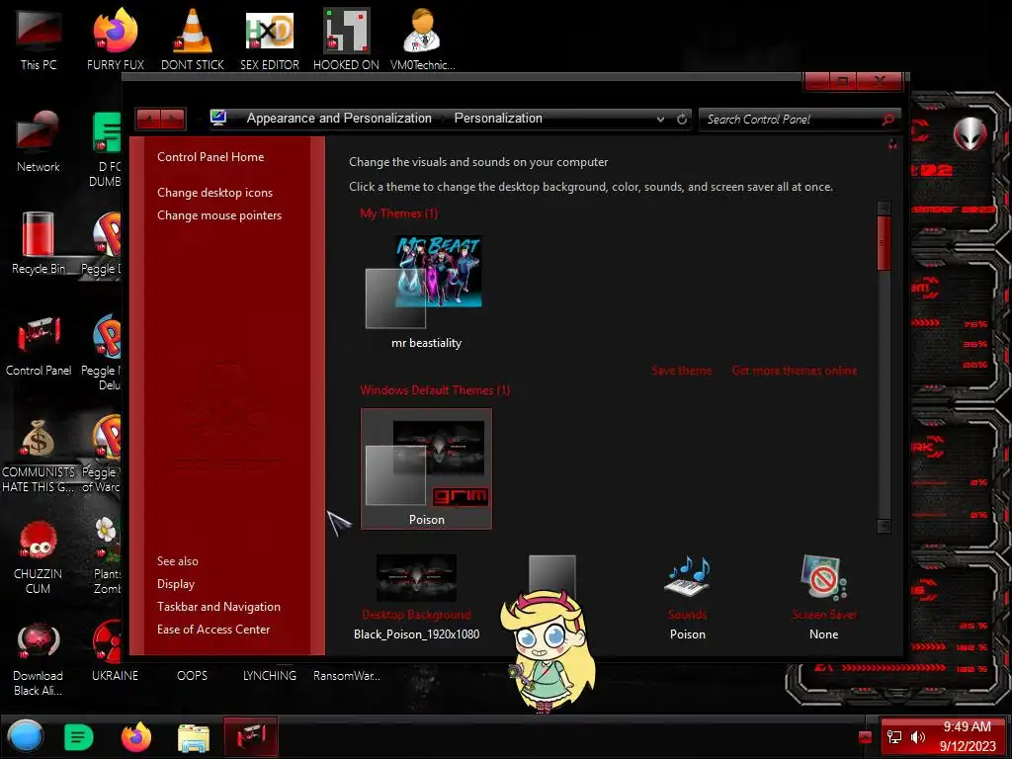This screenshot has height=759, width=1012.
Task: Click Get more themes online link
Action: click(795, 371)
